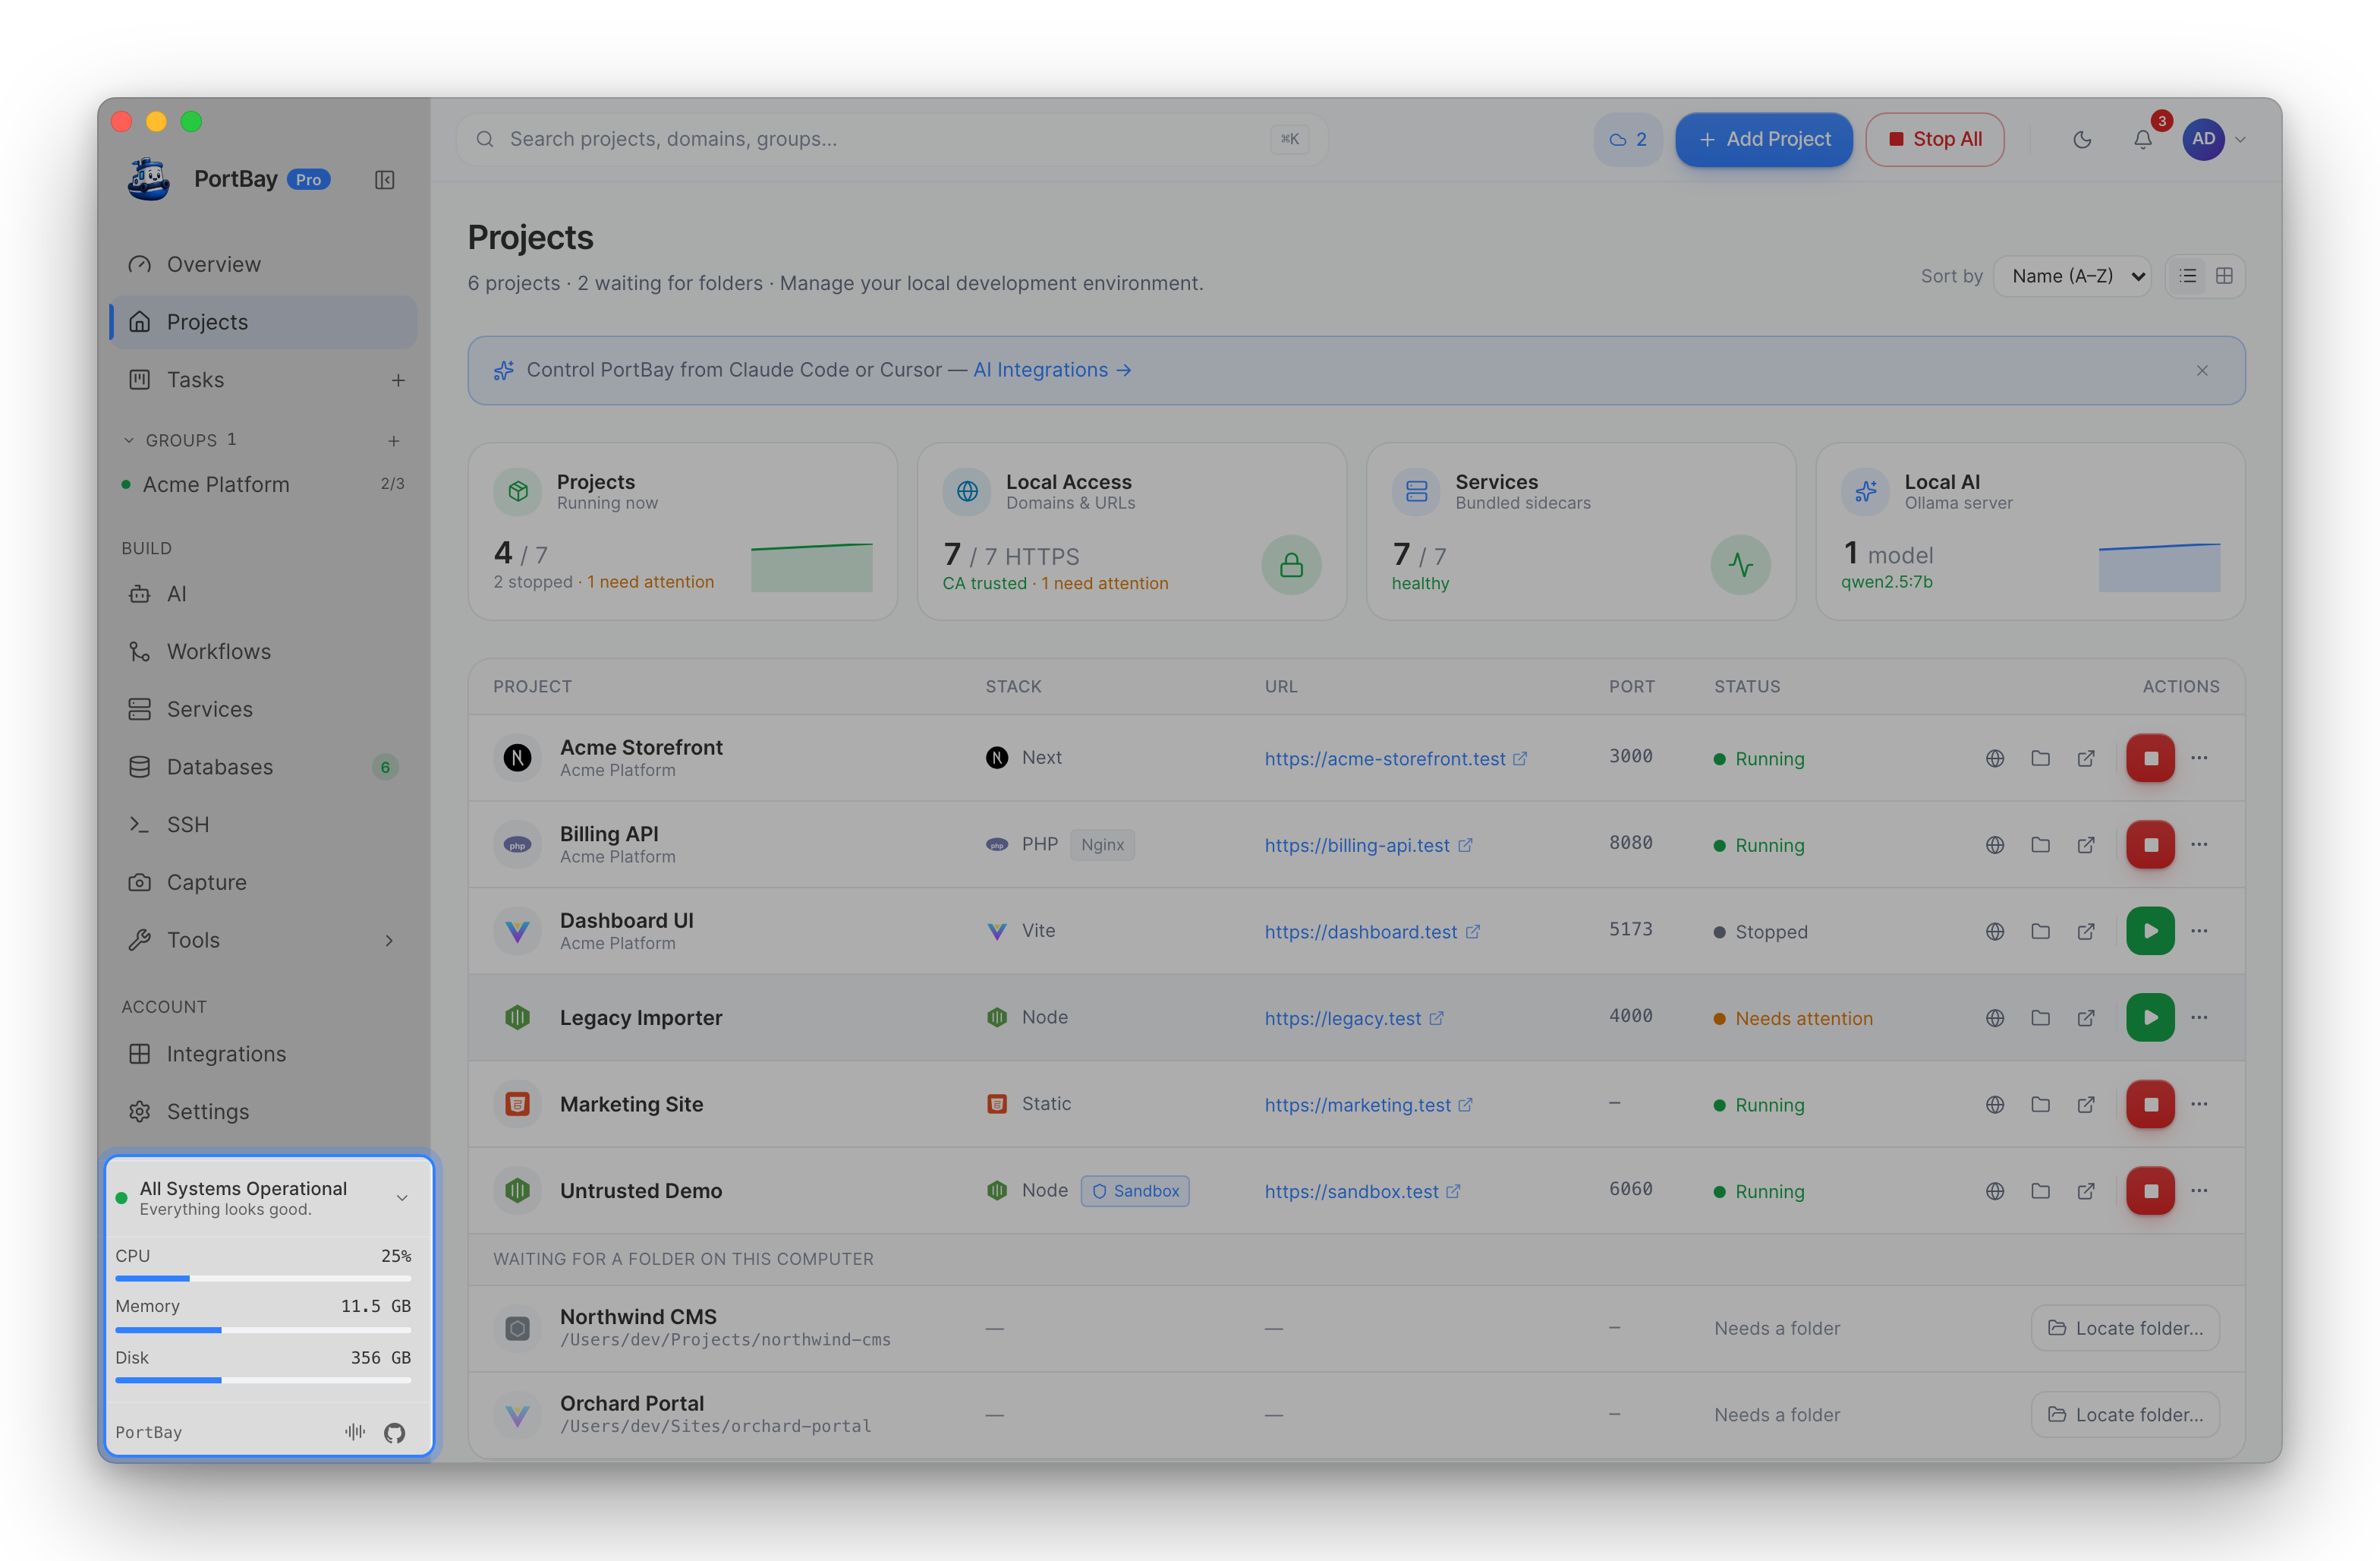Dismiss the AI Integrations banner
Image resolution: width=2380 pixels, height=1561 pixels.
(2201, 371)
